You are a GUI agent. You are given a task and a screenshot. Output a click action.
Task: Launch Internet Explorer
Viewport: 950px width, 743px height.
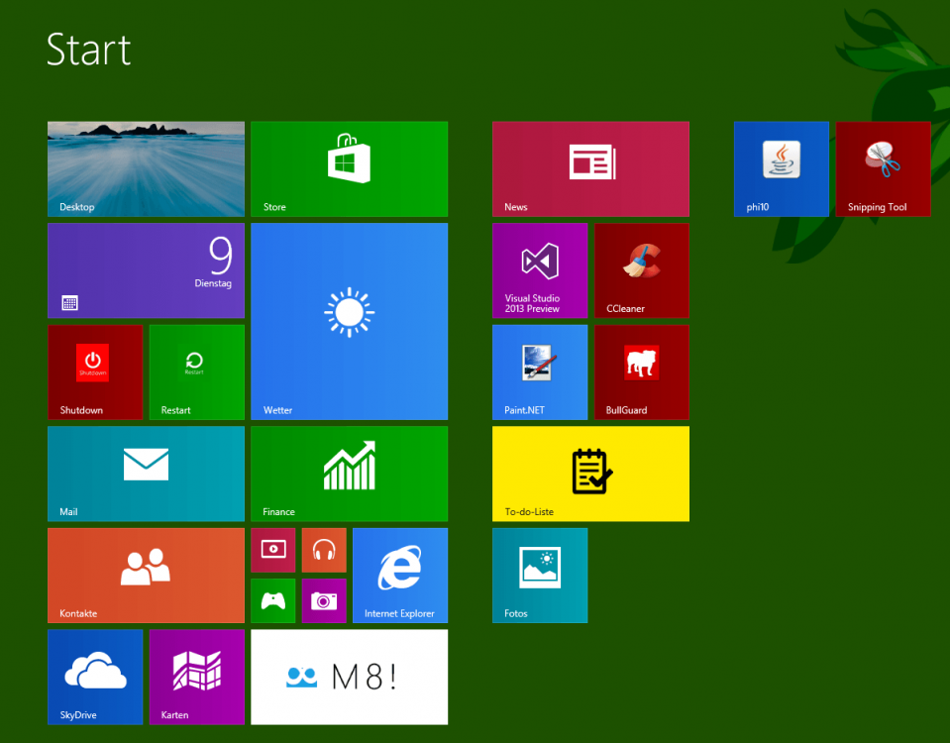400,575
